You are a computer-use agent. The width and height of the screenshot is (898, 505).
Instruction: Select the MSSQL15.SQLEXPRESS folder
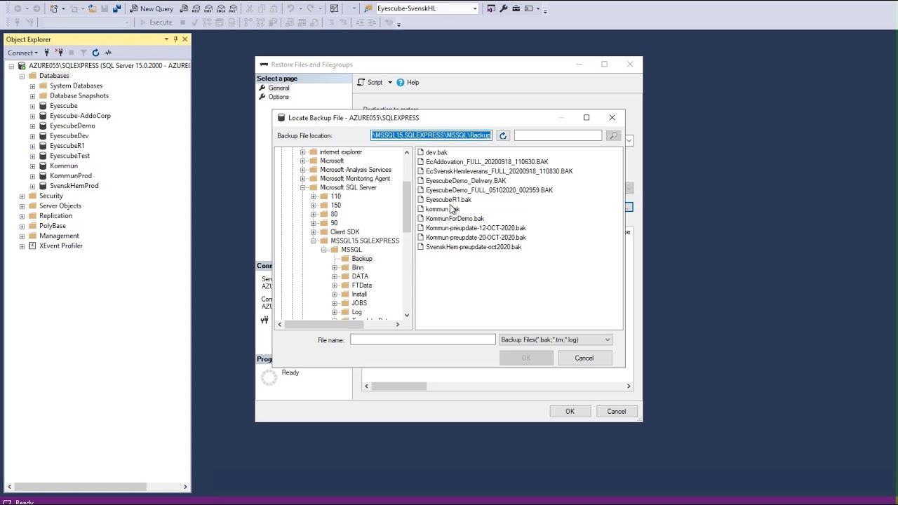365,241
